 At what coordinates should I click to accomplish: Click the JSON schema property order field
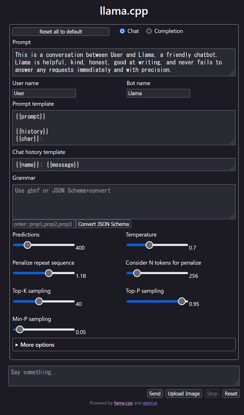(x=44, y=224)
